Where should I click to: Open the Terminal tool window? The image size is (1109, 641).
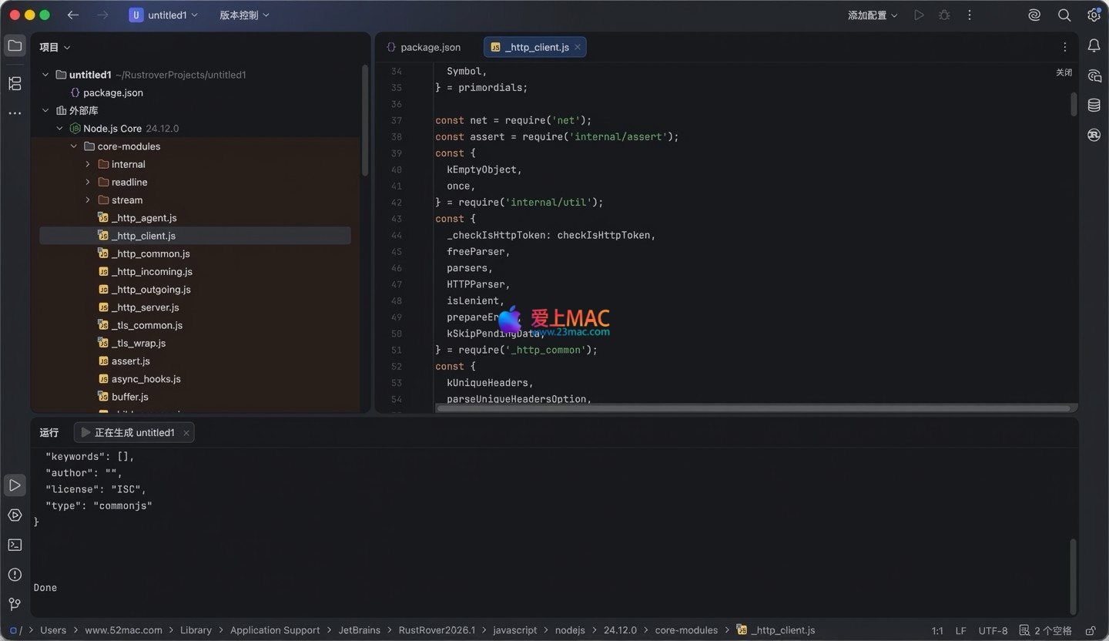tap(15, 545)
